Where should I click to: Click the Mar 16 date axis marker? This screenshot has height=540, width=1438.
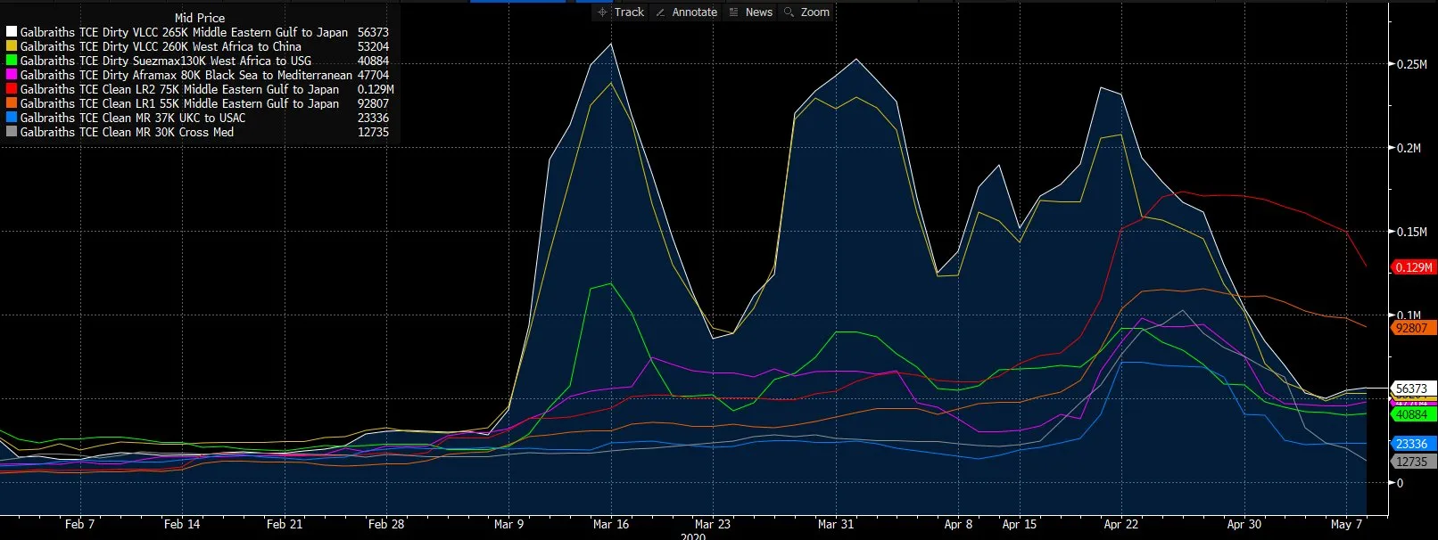coord(611,524)
